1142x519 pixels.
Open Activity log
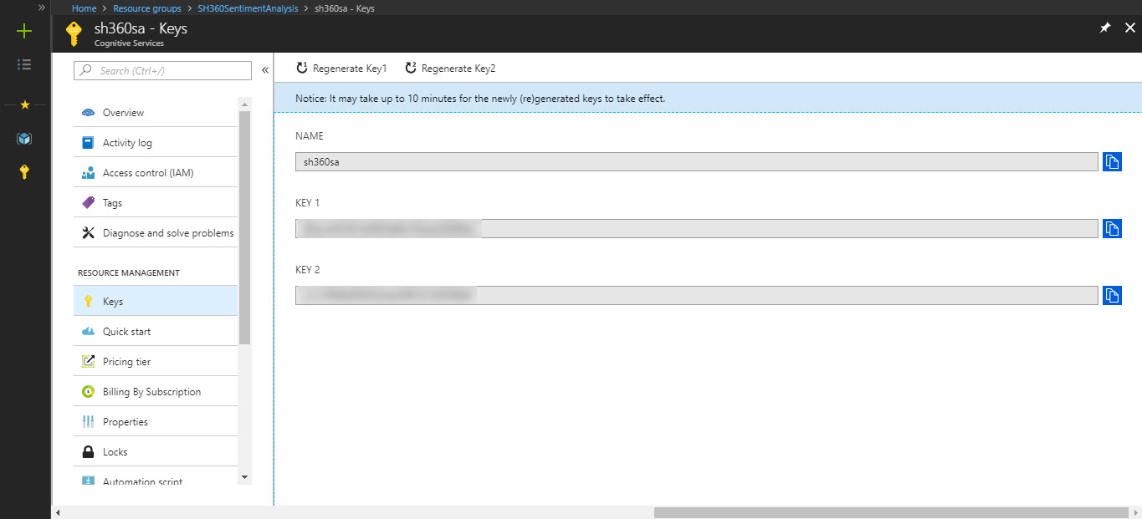click(156, 143)
